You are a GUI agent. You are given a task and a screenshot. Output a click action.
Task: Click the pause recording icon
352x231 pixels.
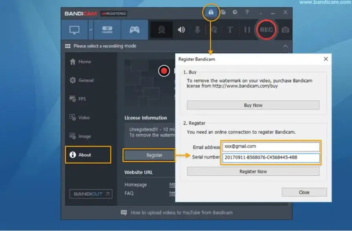tap(247, 30)
